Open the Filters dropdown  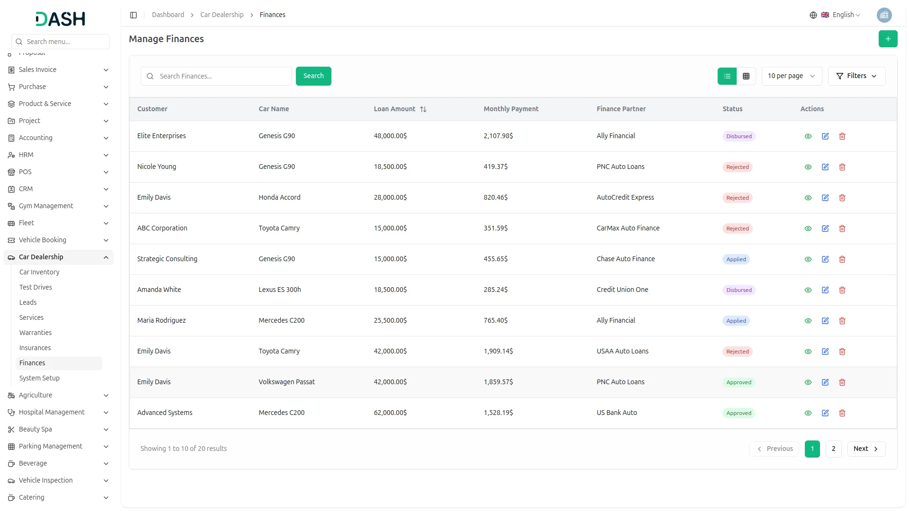click(856, 76)
